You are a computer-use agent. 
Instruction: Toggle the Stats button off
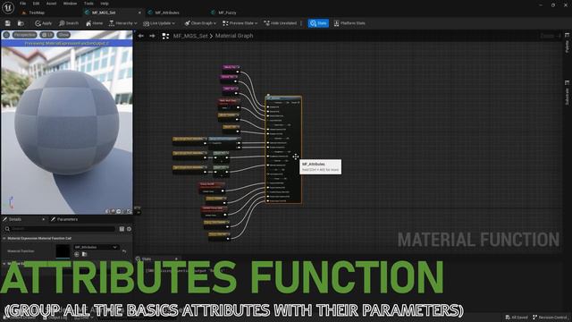(318, 23)
